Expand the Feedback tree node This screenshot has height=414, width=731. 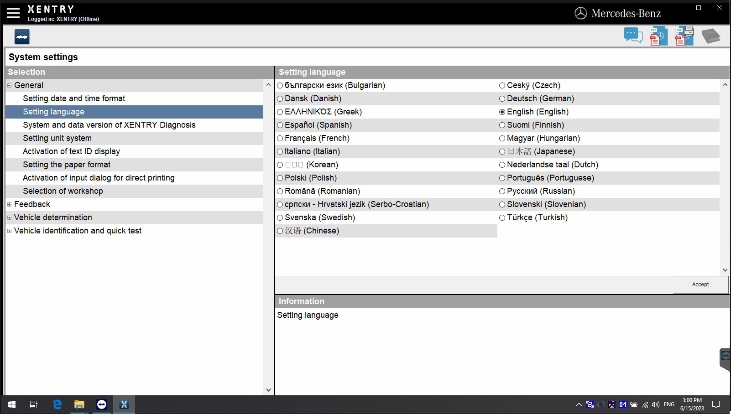pos(9,204)
